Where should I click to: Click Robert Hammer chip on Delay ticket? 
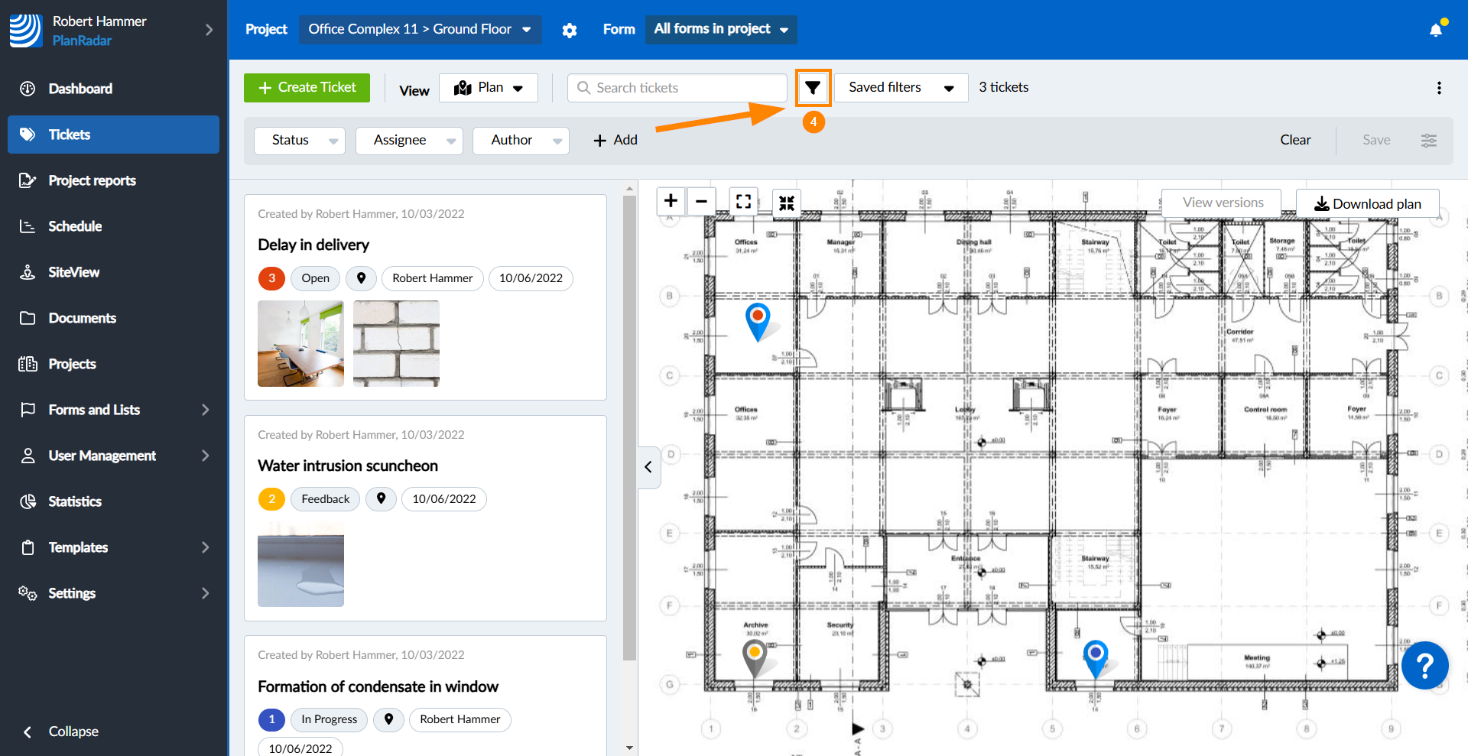pyautogui.click(x=433, y=278)
